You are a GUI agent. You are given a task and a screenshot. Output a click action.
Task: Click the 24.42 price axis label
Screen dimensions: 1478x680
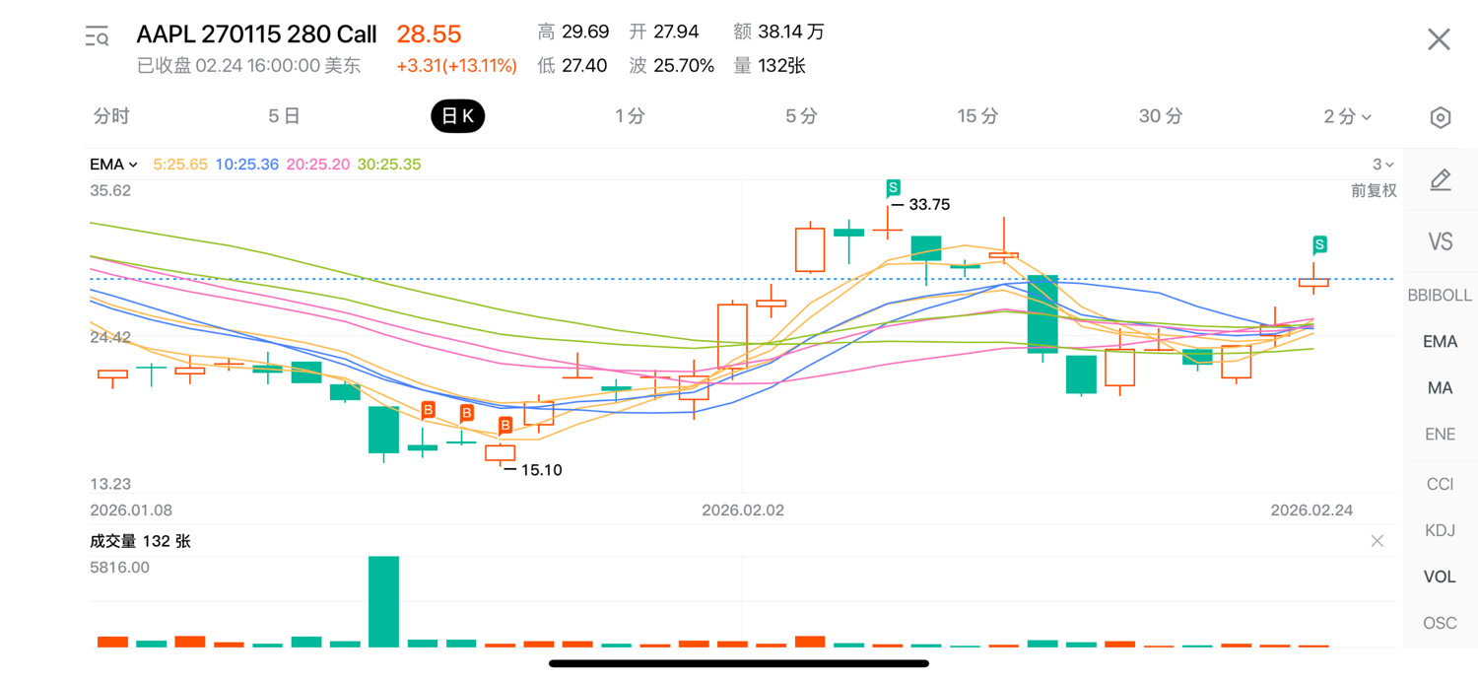(110, 337)
